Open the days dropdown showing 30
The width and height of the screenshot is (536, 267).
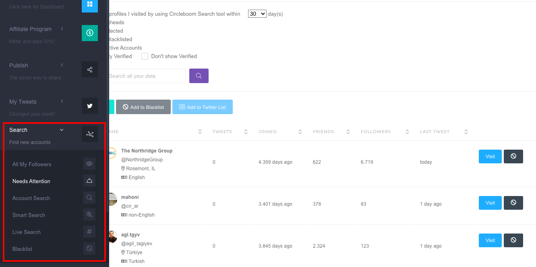tap(257, 14)
